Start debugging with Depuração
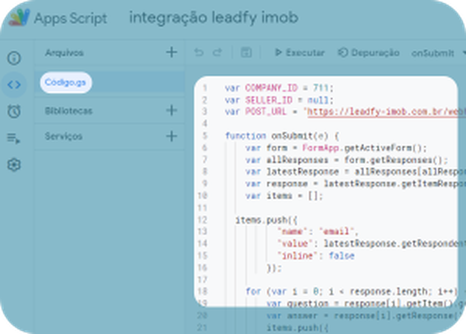Image resolution: width=466 pixels, height=334 pixels. 369,52
